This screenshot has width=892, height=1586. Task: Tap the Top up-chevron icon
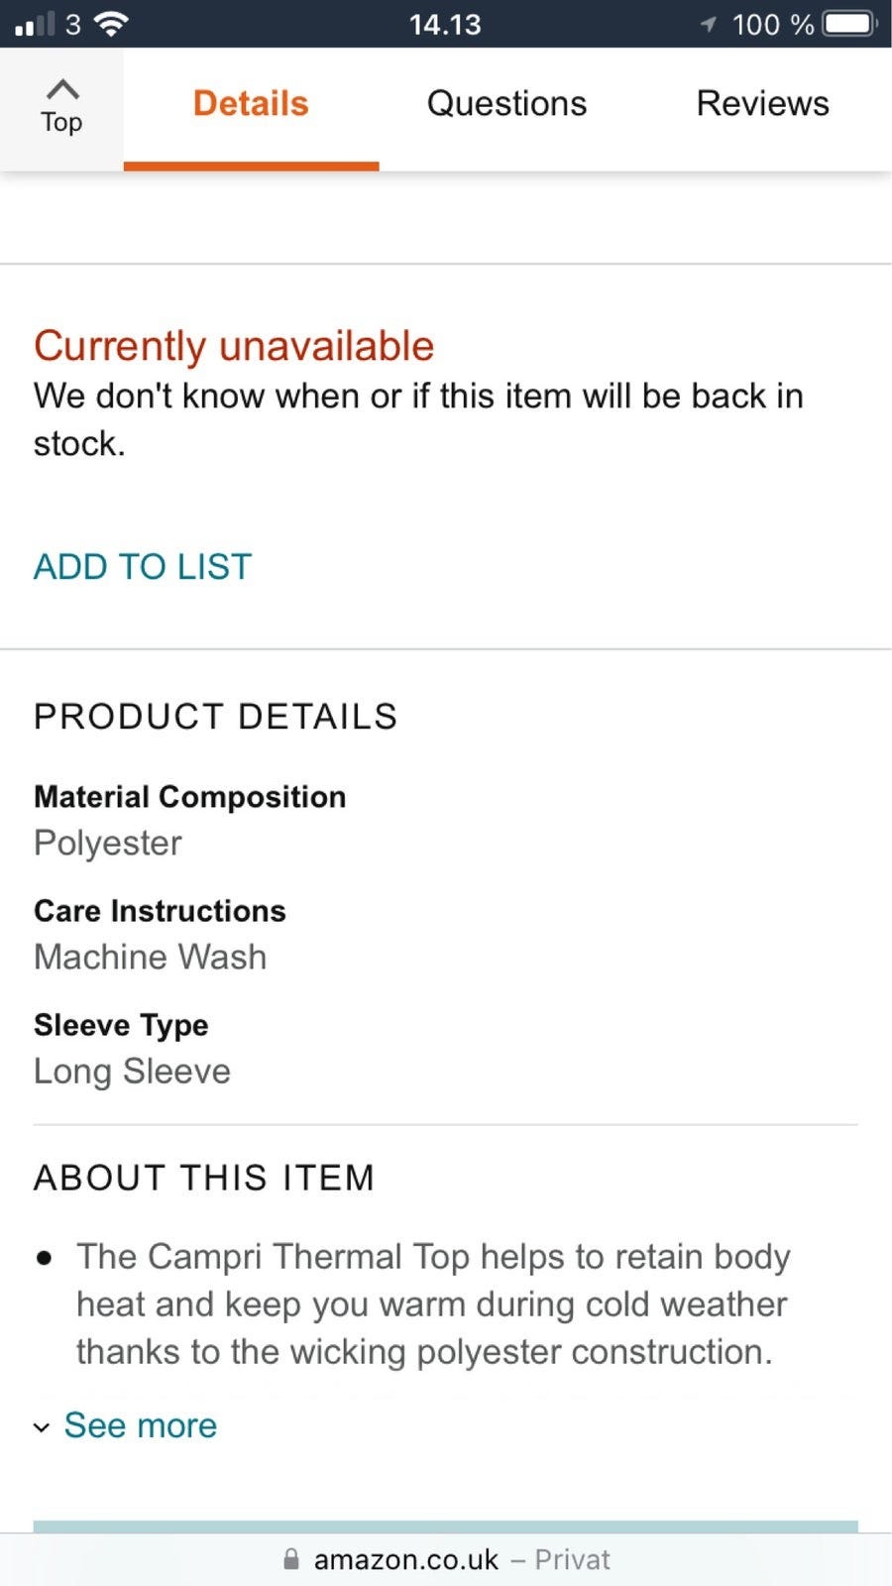(61, 90)
